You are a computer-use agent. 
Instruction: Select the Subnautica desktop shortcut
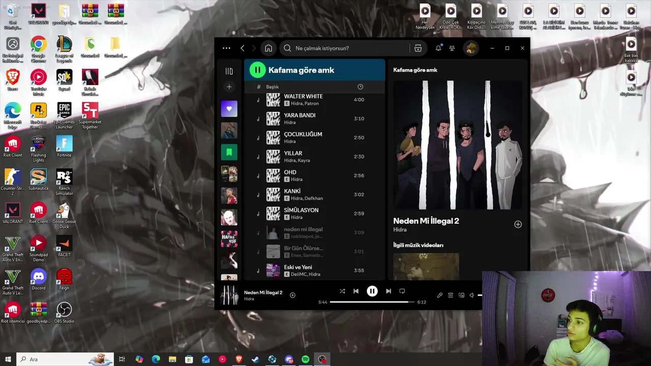39,180
